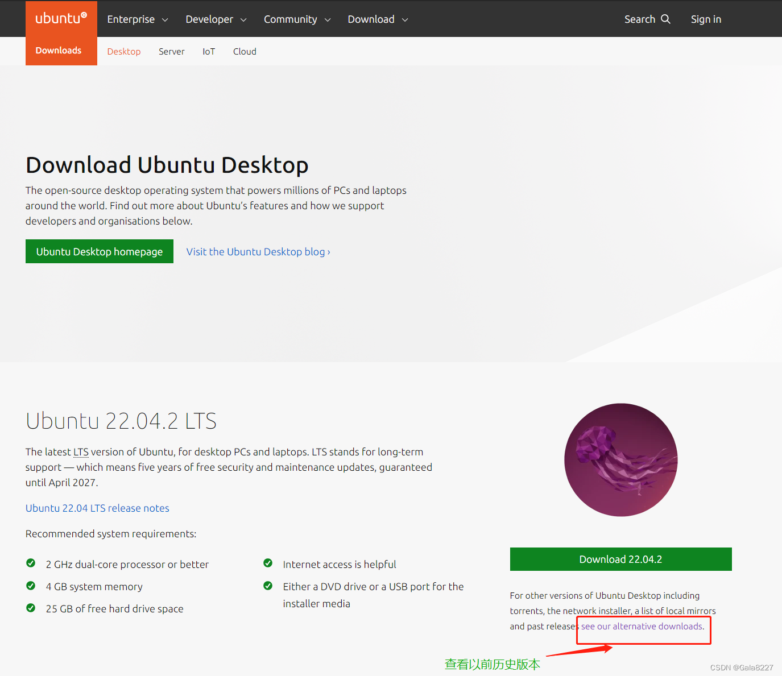Screen dimensions: 782x676
Task: Open the Developer menu label
Action: [x=209, y=19]
